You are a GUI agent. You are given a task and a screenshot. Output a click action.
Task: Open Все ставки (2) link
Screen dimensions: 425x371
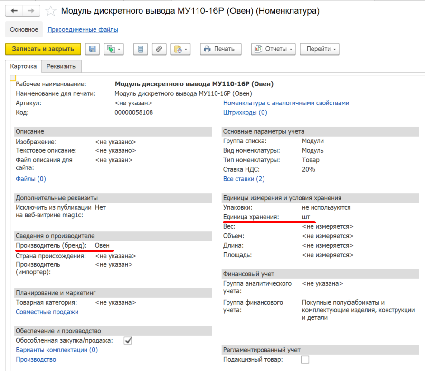(244, 179)
